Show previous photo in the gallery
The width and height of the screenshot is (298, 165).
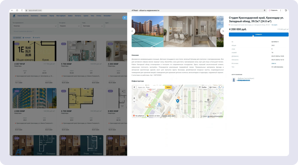(x=133, y=31)
